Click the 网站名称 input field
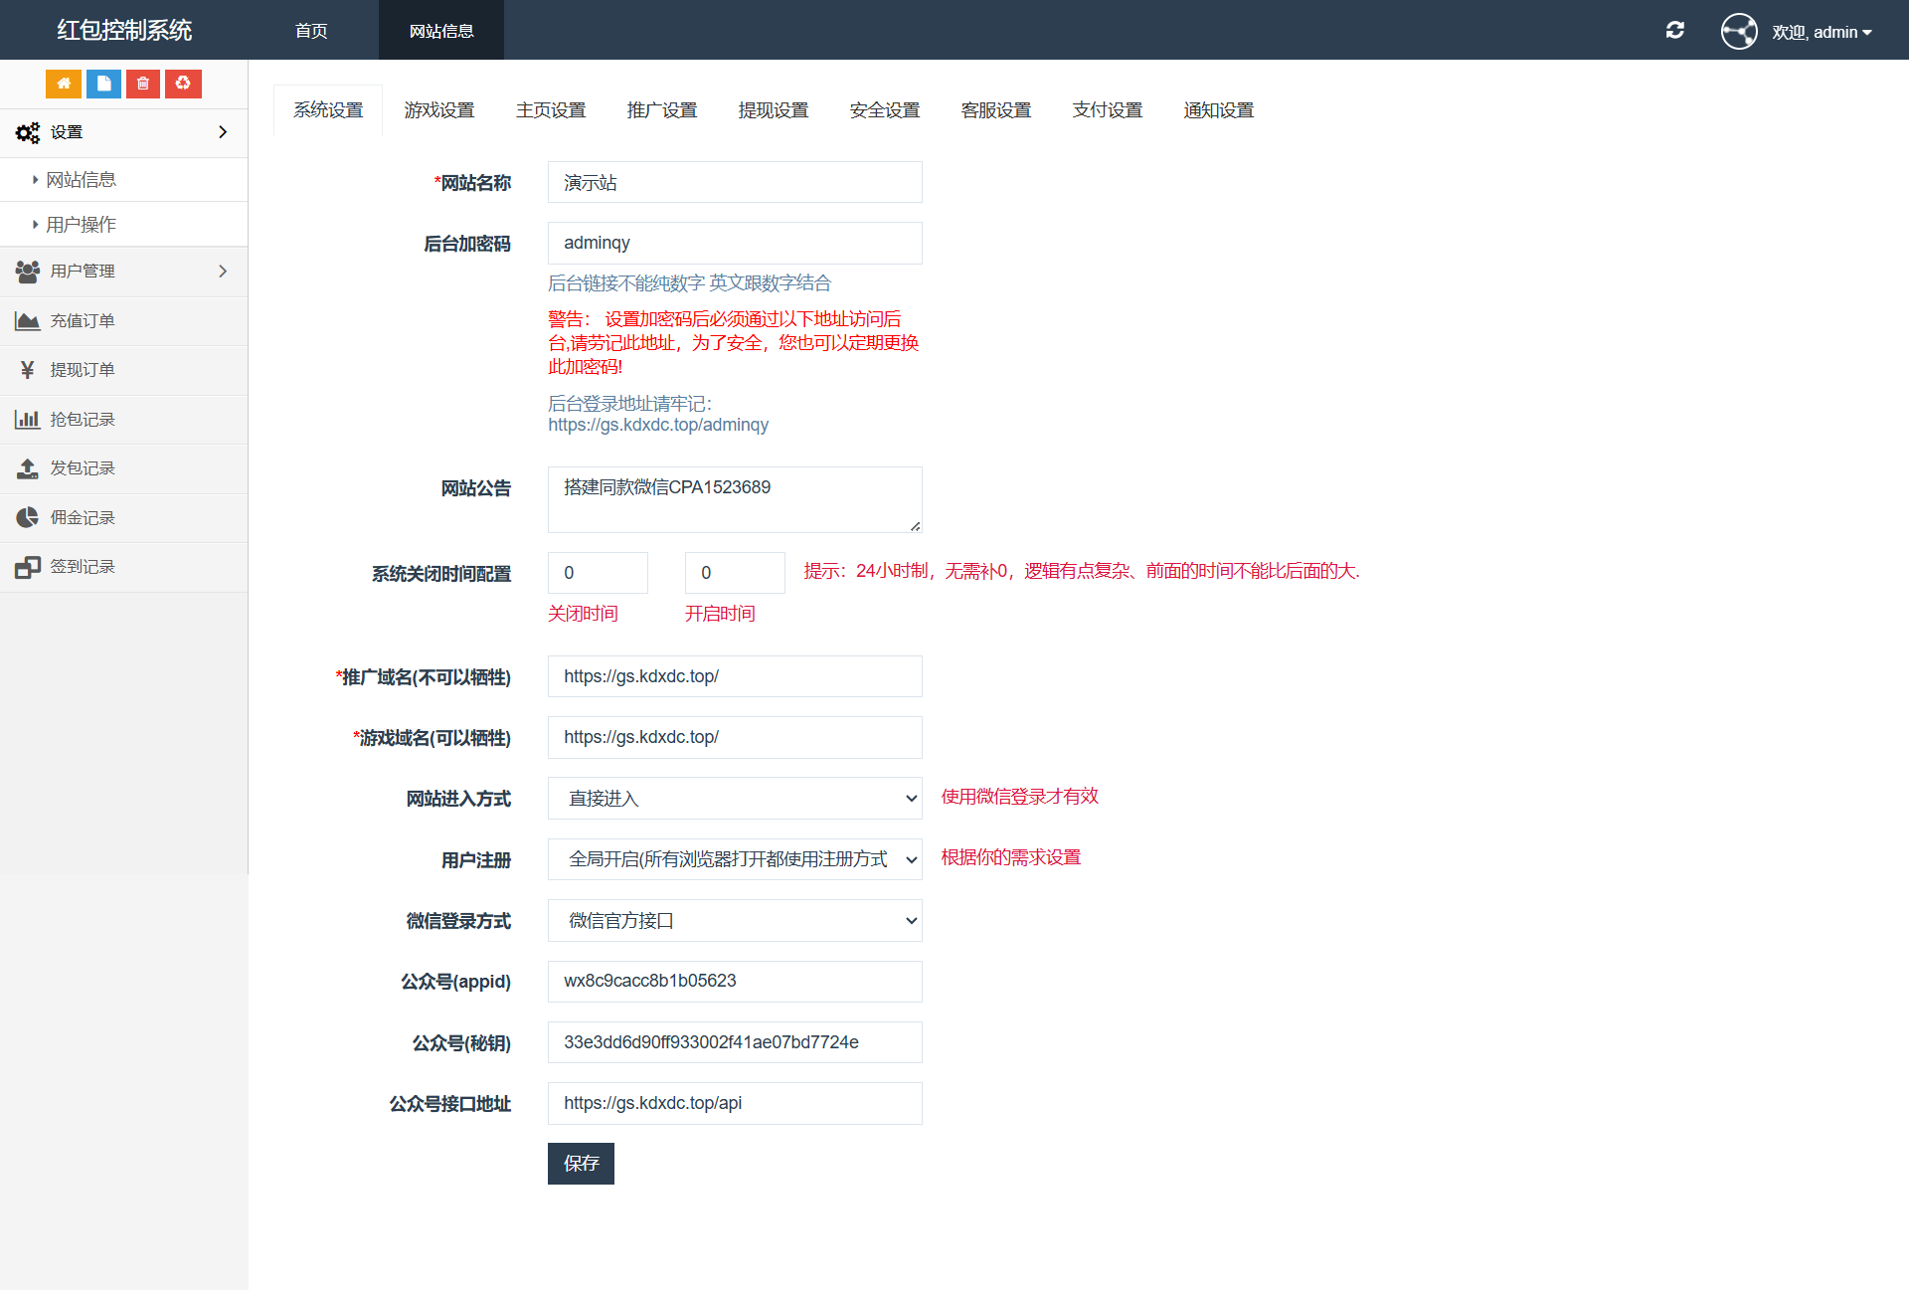Image resolution: width=1909 pixels, height=1290 pixels. pos(735,182)
